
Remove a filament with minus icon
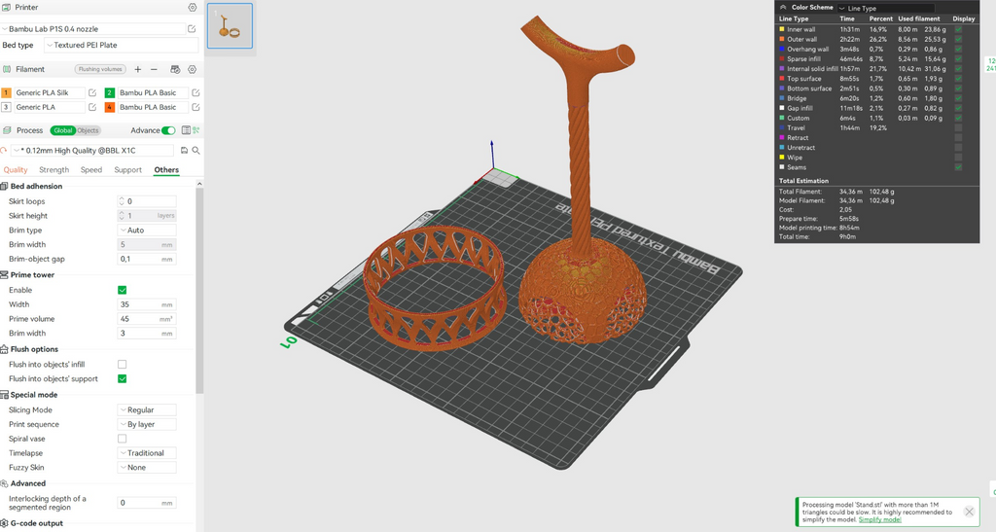(x=154, y=69)
